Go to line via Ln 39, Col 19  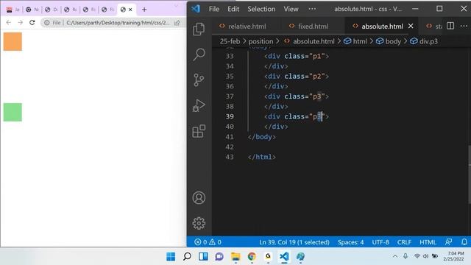click(x=294, y=242)
